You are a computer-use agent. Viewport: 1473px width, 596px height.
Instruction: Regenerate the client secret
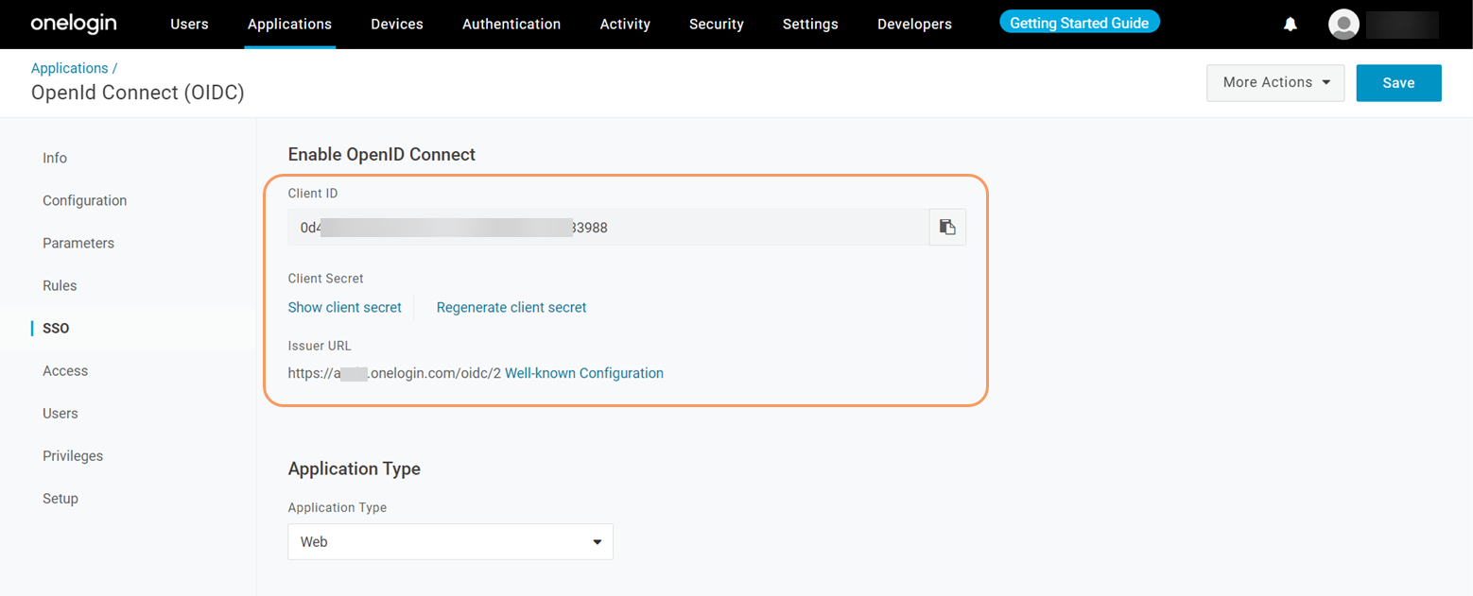coord(511,307)
